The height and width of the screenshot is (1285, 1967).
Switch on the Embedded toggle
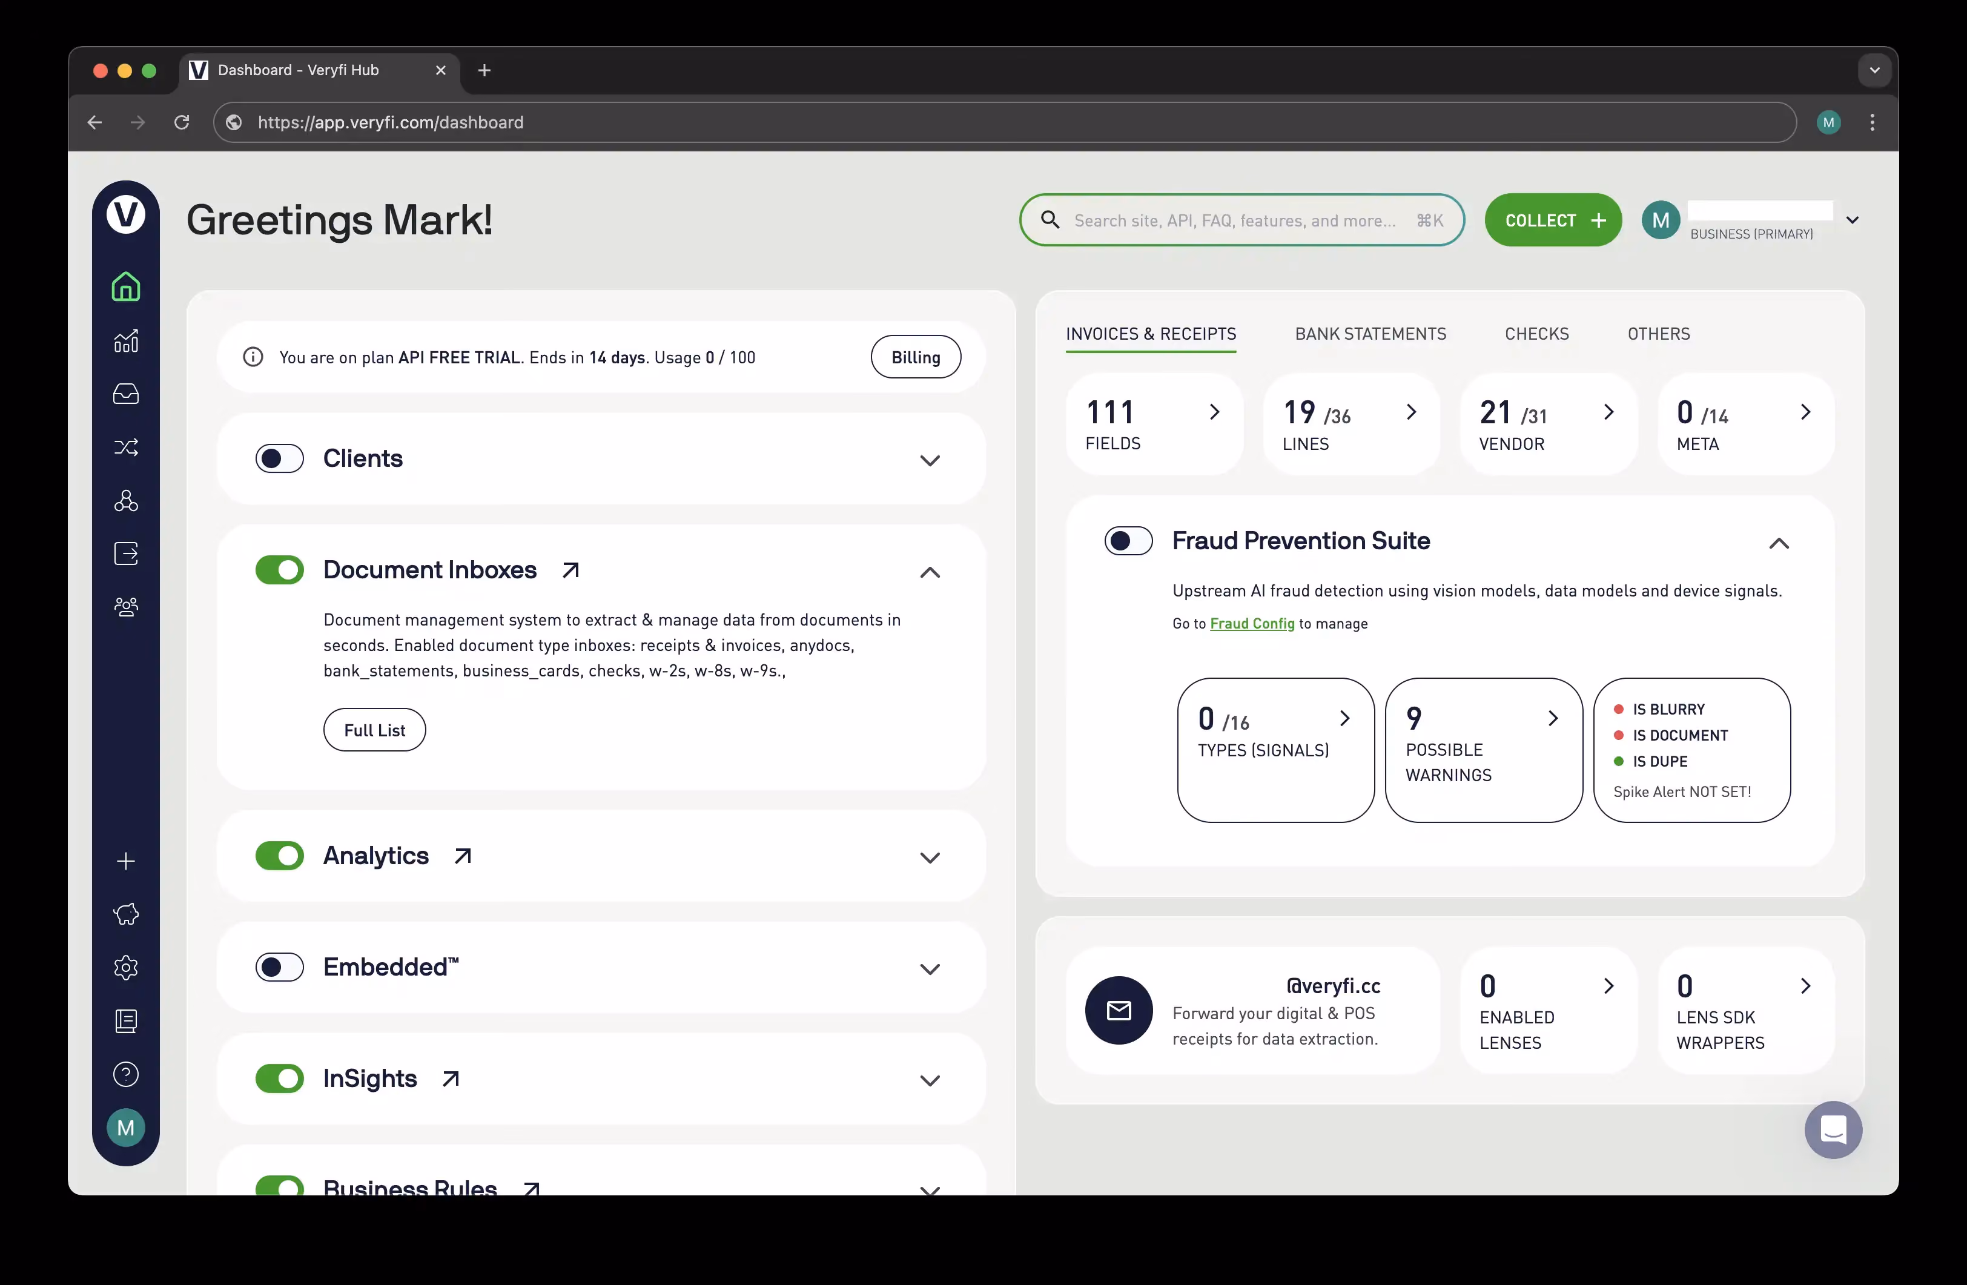[279, 967]
